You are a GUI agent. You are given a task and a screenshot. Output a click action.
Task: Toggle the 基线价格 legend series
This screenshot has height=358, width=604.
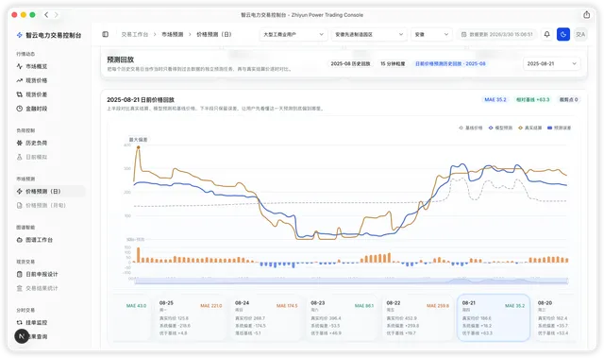pos(471,128)
